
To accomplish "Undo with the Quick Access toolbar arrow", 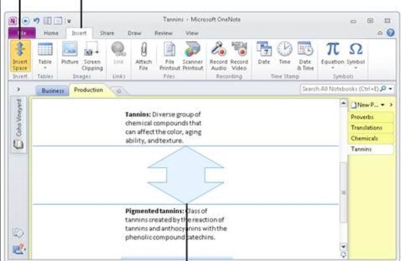I will pos(36,21).
